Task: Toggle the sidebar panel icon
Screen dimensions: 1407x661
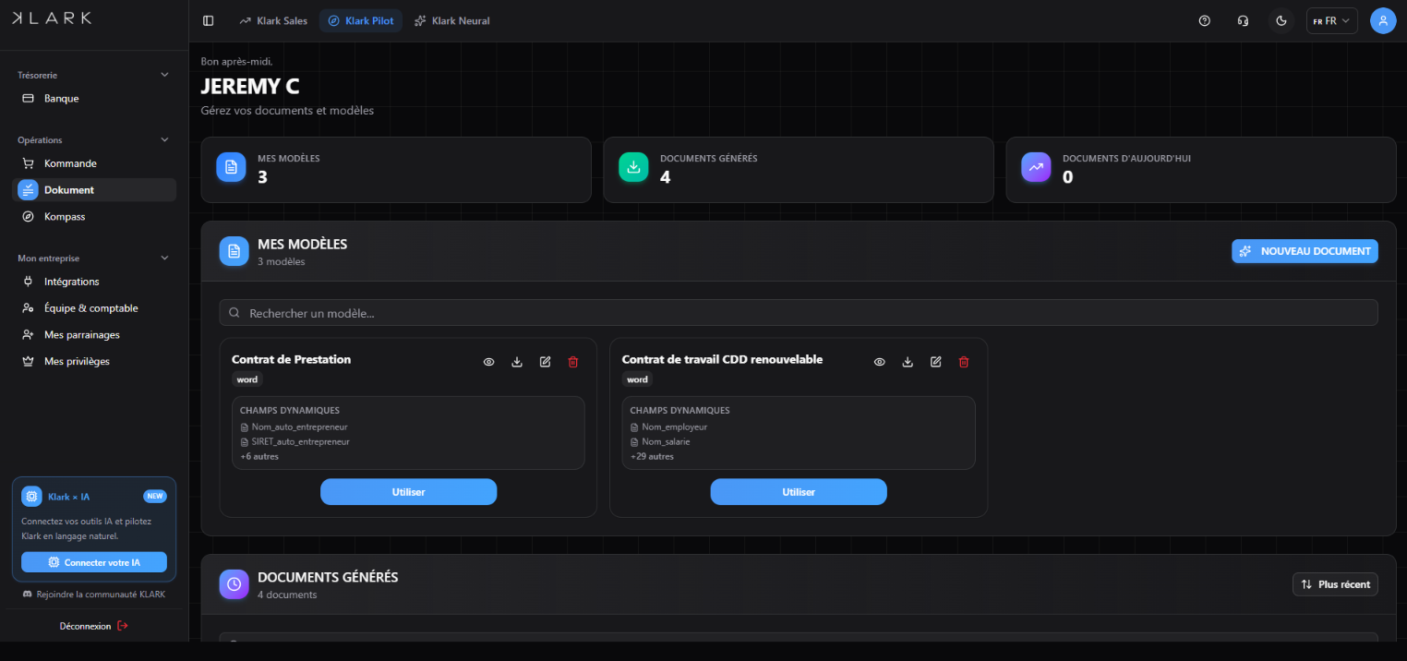Action: click(x=208, y=20)
